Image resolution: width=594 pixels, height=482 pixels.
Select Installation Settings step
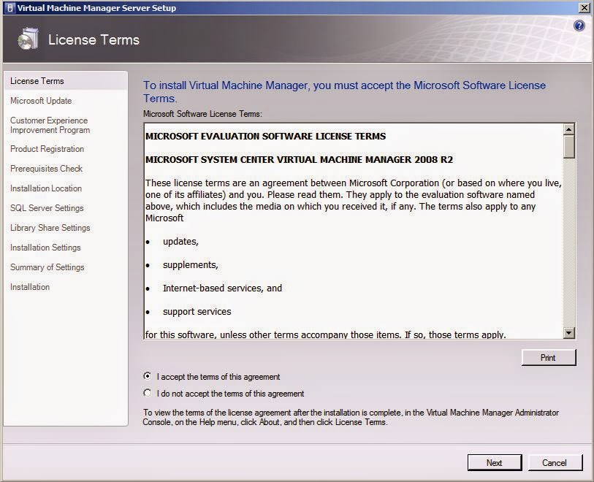coord(45,248)
